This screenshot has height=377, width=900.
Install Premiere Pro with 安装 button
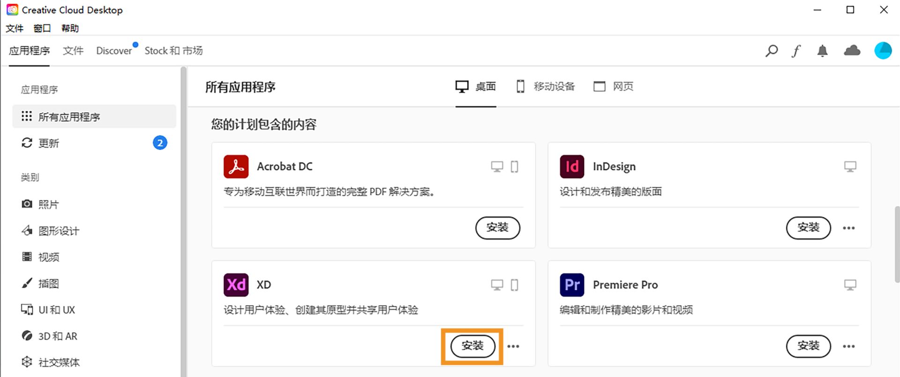click(809, 346)
